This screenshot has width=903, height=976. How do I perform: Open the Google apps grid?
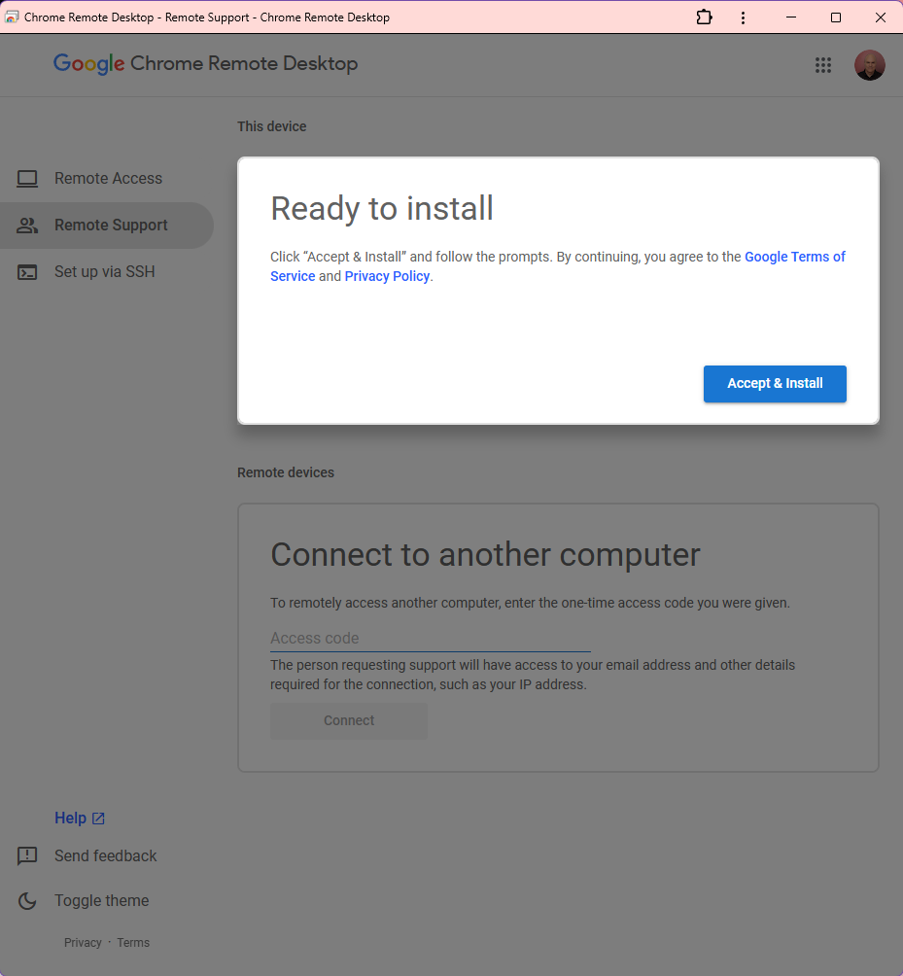pos(823,65)
